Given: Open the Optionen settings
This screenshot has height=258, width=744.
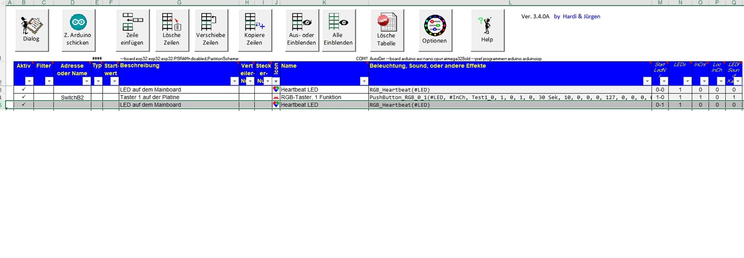Looking at the screenshot, I should 435,30.
